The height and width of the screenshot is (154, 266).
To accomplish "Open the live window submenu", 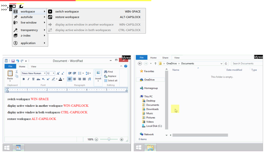I will coord(30,22).
